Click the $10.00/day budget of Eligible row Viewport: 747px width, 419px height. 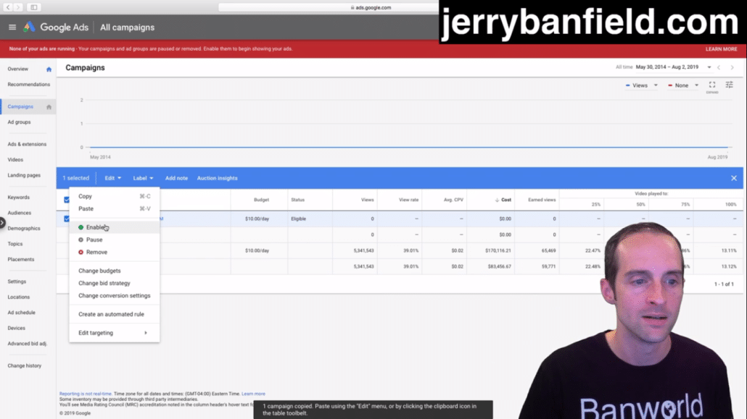(257, 219)
